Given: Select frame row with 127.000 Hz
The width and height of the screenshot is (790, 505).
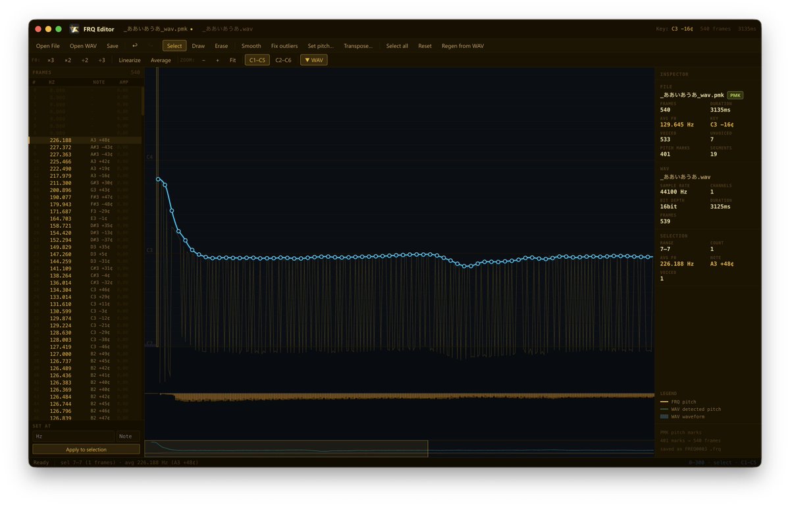Looking at the screenshot, I should [85, 354].
